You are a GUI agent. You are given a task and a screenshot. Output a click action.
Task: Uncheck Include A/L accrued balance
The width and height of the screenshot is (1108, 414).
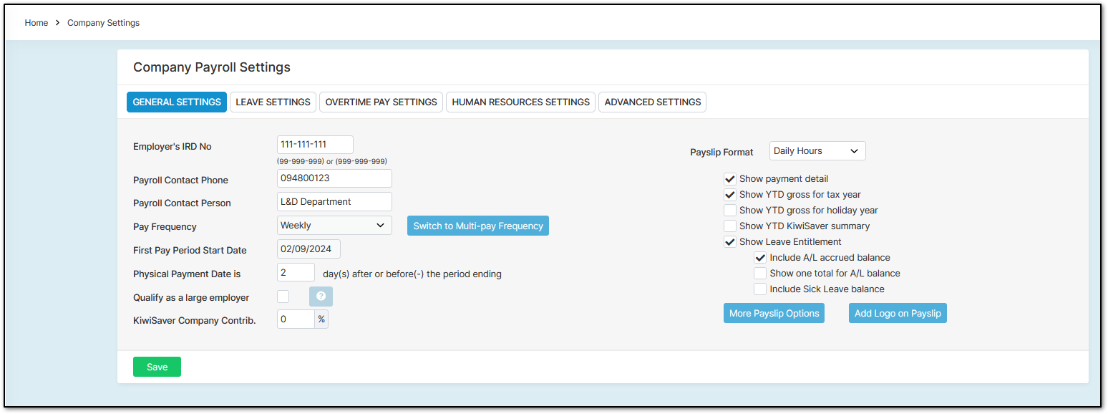point(760,258)
